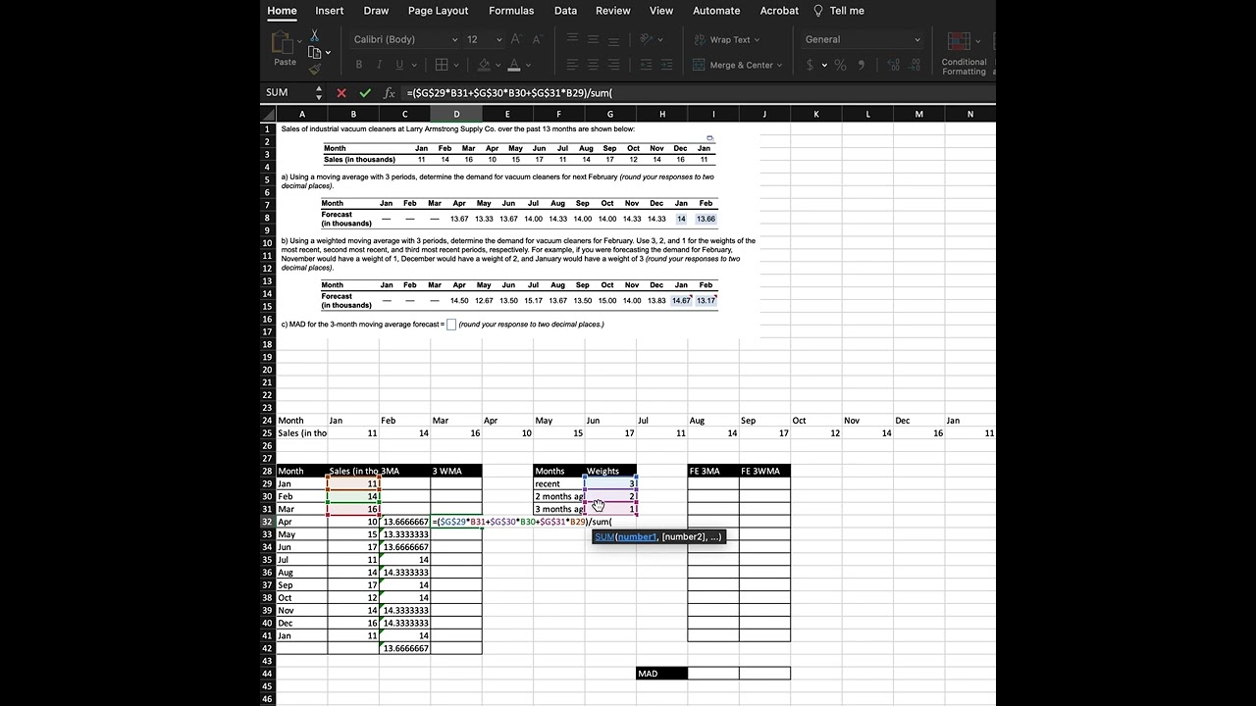Align text to middle vertically
This screenshot has height=706, width=1256.
(x=593, y=39)
